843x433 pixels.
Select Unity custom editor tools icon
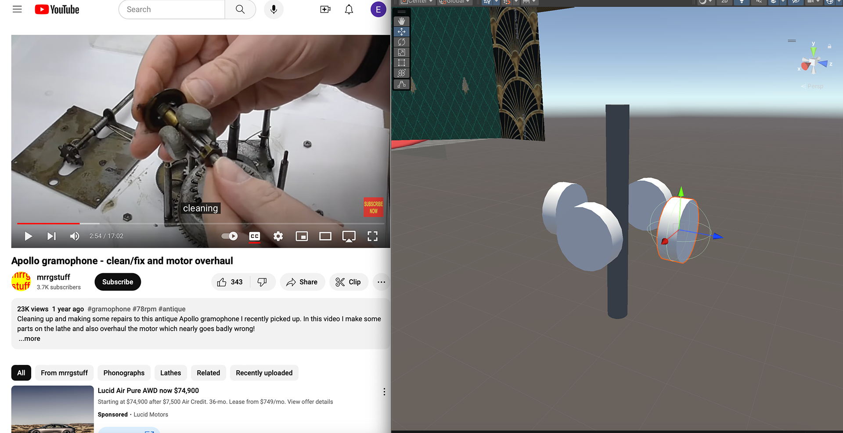(401, 84)
